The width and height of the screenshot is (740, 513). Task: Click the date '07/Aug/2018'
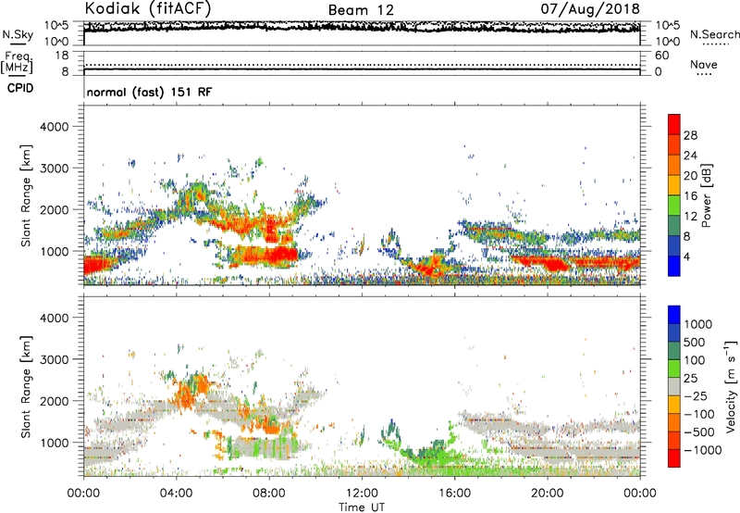590,8
